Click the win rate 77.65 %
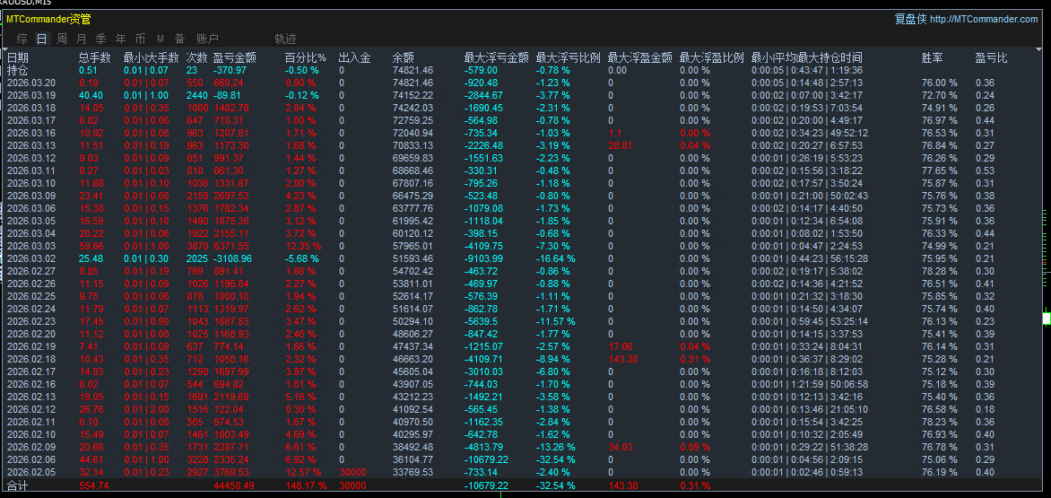This screenshot has height=498, width=1051. tap(940, 170)
